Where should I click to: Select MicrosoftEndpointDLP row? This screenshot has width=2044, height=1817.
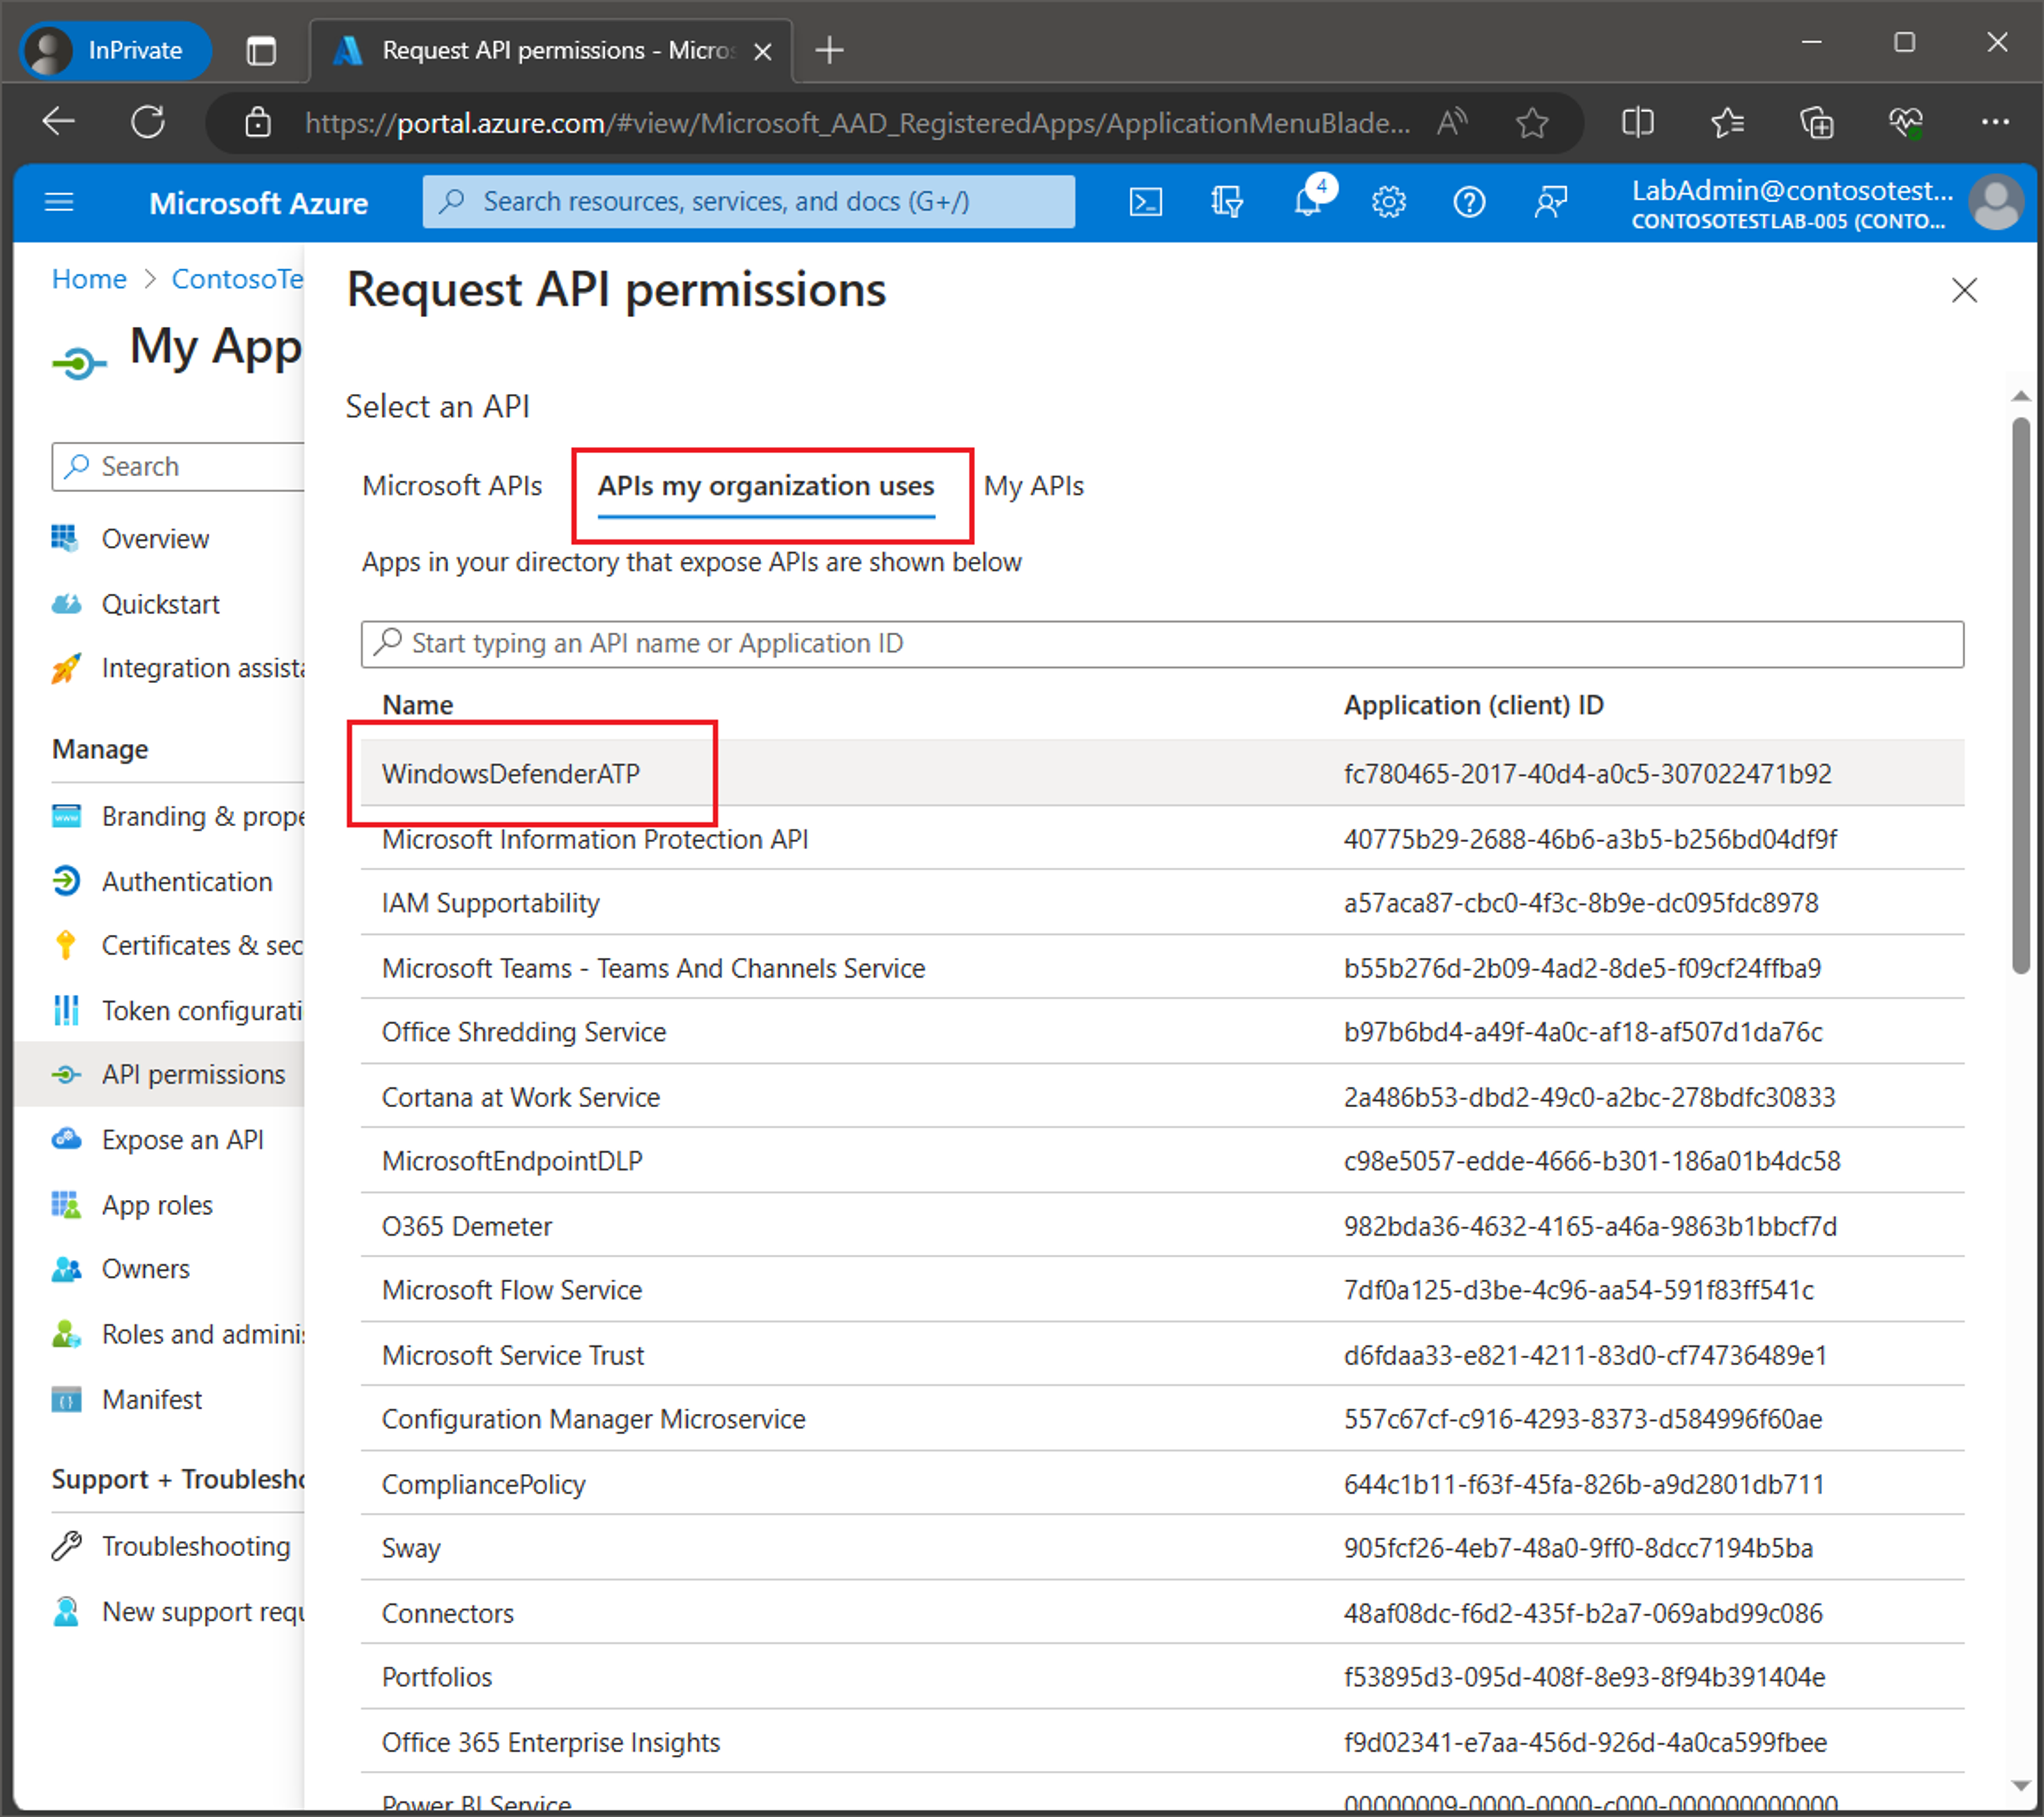click(1162, 1160)
